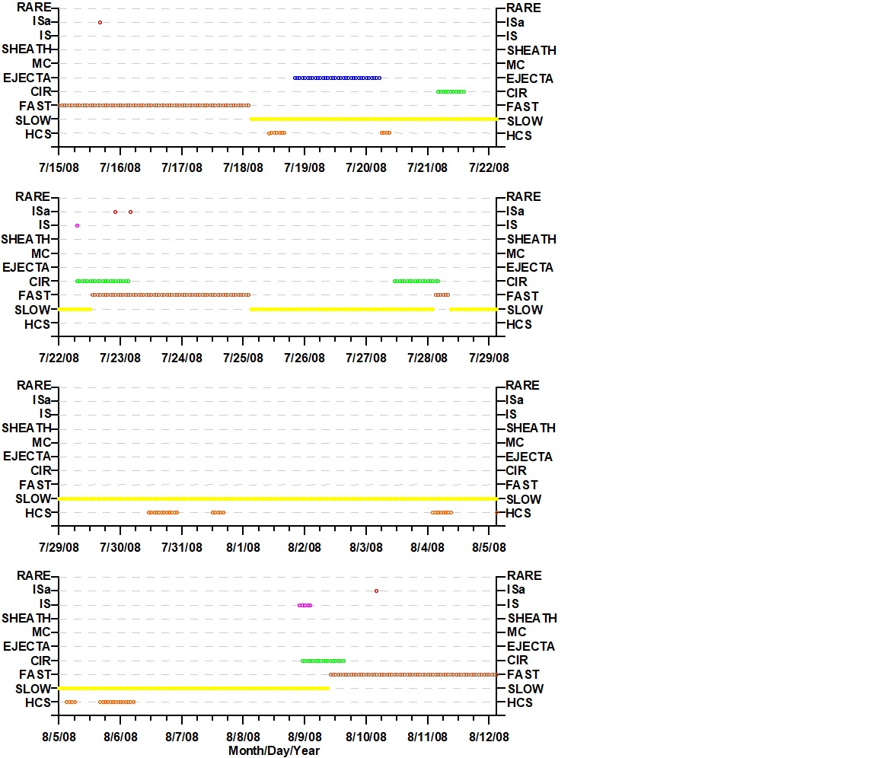Click the 8/2/08 date label
877x758 pixels.
click(305, 547)
